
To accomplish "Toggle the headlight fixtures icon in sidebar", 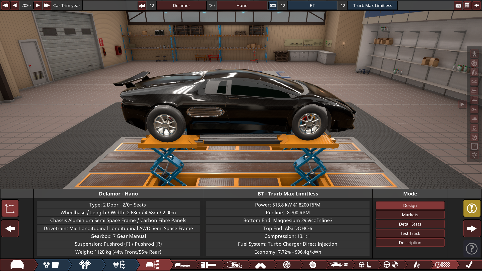I will 474,109.
